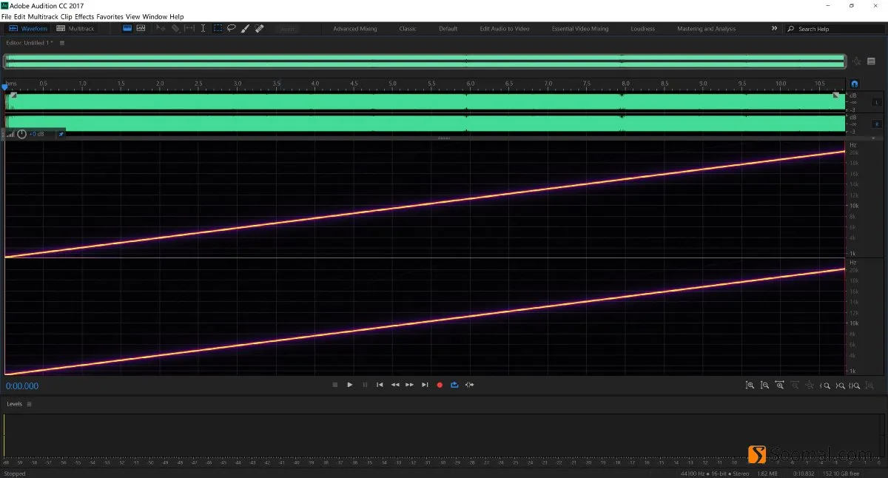The width and height of the screenshot is (888, 478).
Task: Select the Marquee Selection tool
Action: 218,28
